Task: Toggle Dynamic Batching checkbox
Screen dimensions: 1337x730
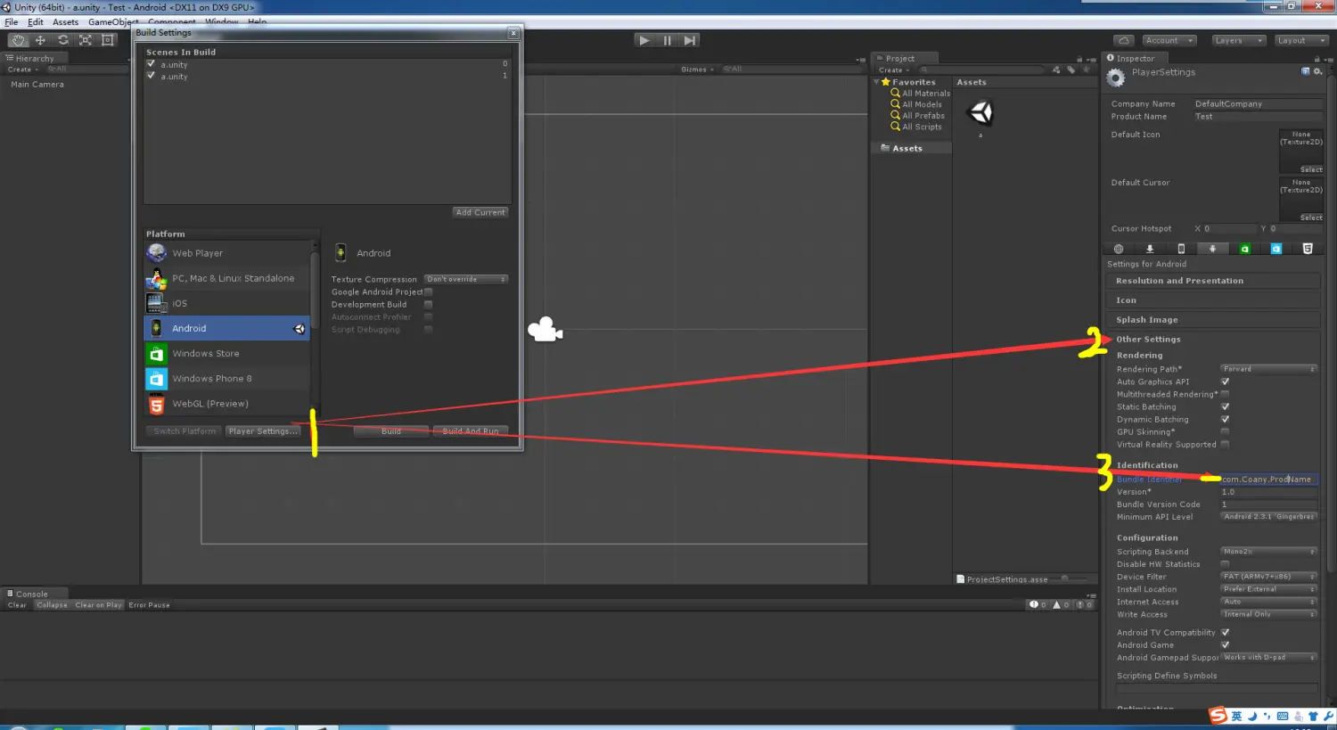Action: 1225,419
